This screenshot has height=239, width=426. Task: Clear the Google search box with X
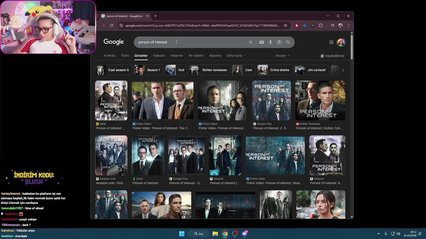pos(251,42)
